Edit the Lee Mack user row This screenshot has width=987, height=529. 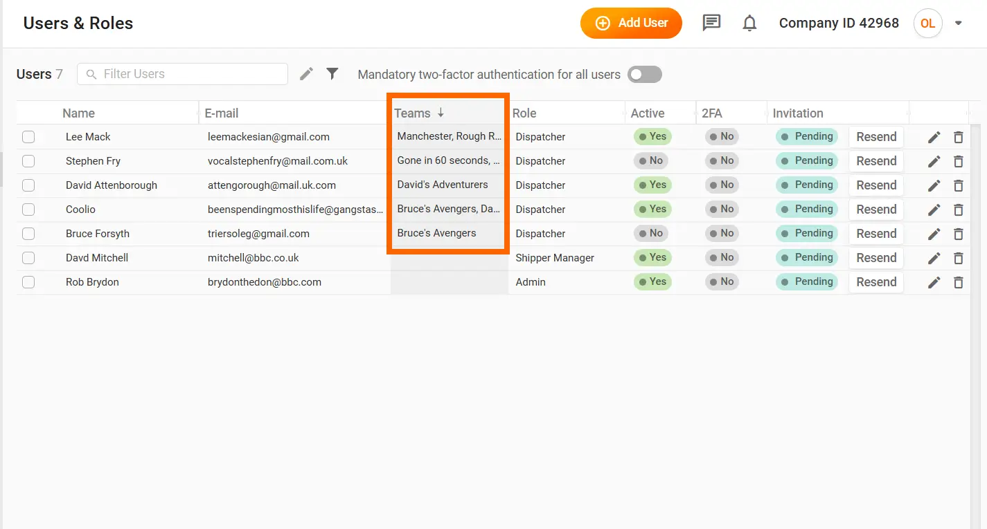click(934, 137)
